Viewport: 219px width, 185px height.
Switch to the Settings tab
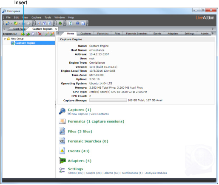(x=189, y=34)
